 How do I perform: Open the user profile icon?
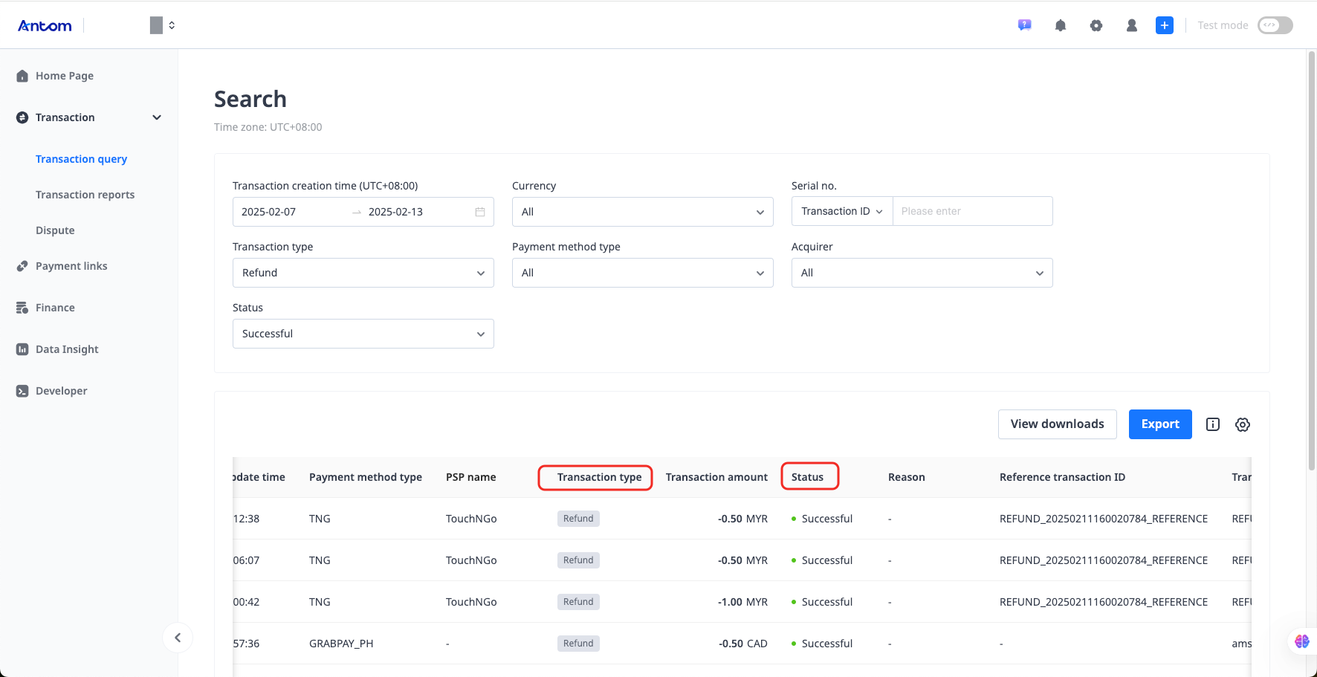[1132, 25]
